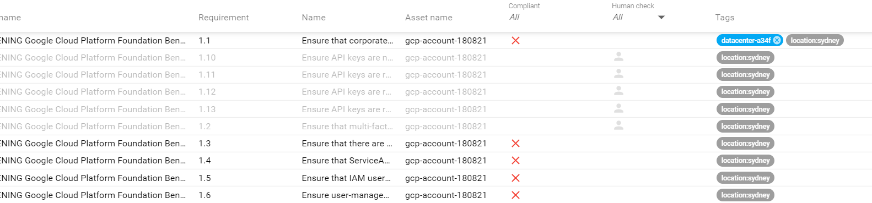Click the location:sydney tag in row 1.1
Image resolution: width=872 pixels, height=203 pixels.
pyautogui.click(x=815, y=40)
